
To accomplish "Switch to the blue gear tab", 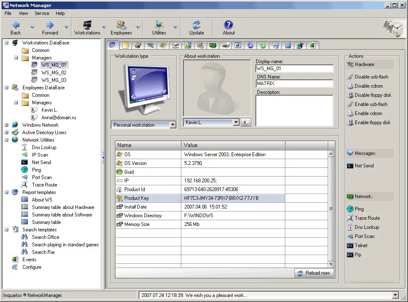I will click(250, 45).
